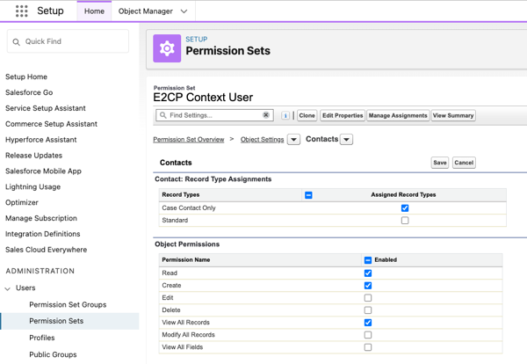Go to Permission Set Overview link
Viewport: 527px width, 364px height.
[x=189, y=140]
